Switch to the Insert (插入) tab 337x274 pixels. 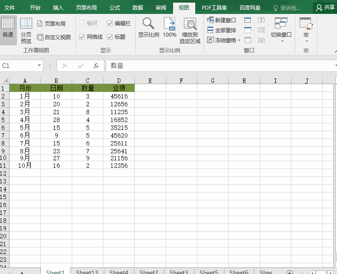click(58, 8)
